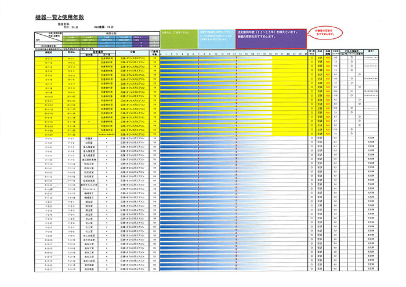Click the 製品資材倉庫 room cell
Screen dimensions: 406x287
(x=89, y=159)
